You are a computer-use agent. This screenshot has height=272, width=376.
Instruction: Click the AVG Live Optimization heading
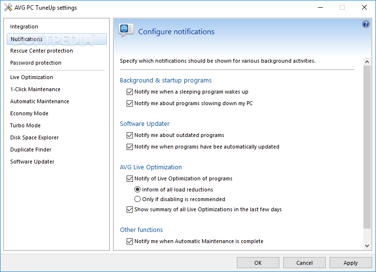tap(151, 167)
